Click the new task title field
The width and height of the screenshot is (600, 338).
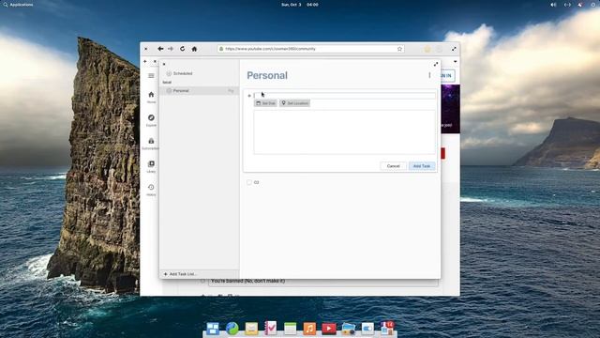click(344, 96)
